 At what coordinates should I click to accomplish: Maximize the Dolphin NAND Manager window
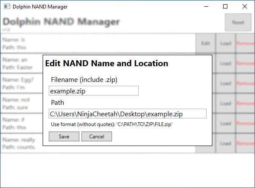[225, 6]
